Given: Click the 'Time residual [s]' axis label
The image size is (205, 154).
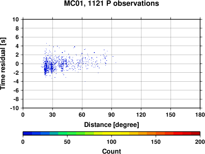Looking at the screenshot, I should [3, 64].
